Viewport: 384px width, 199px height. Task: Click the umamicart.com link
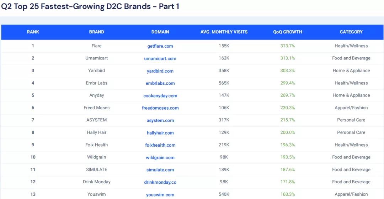pyautogui.click(x=160, y=58)
